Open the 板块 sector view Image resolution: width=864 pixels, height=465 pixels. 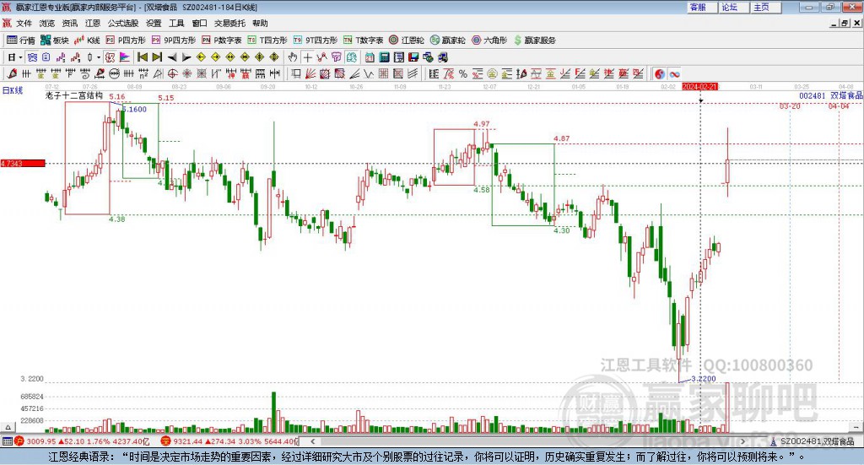pos(54,41)
